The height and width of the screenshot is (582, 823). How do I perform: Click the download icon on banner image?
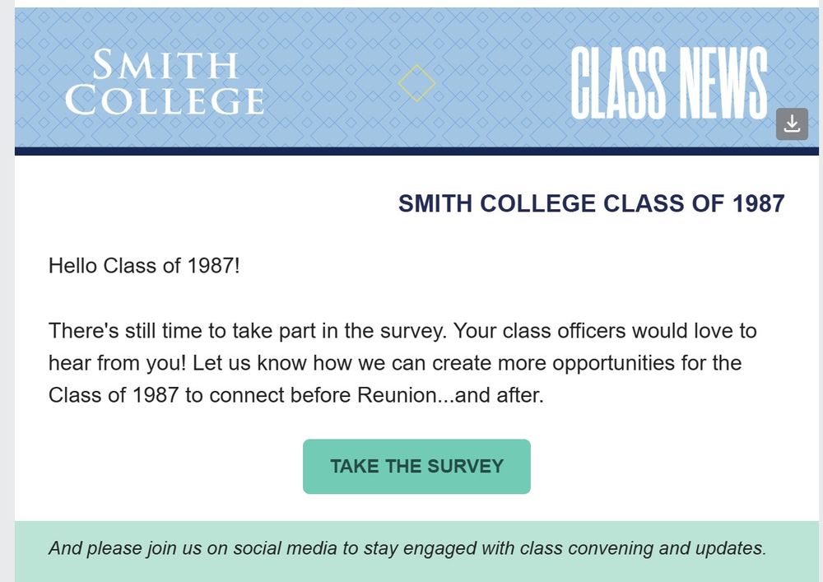[x=792, y=123]
